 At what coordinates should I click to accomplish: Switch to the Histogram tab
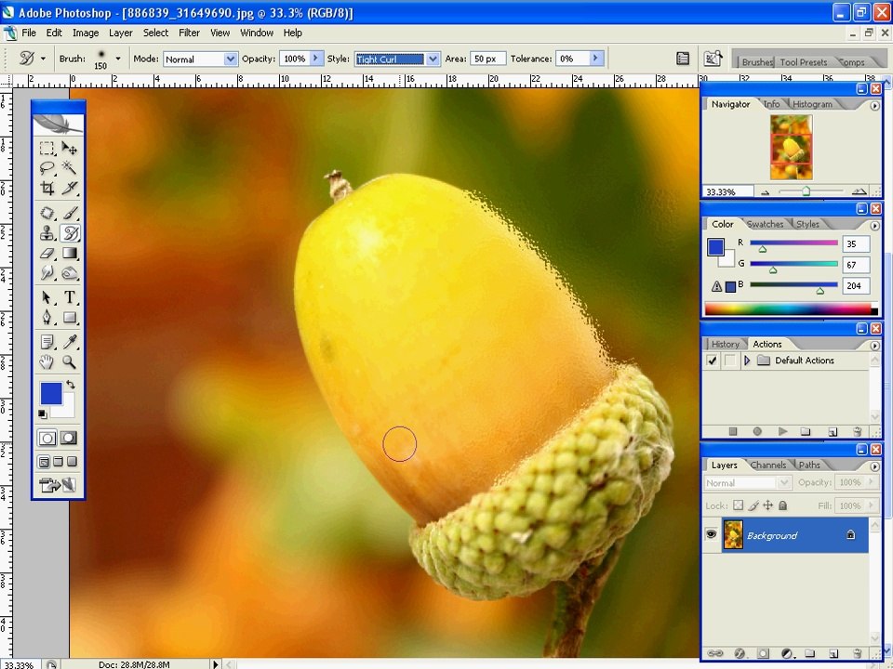point(812,104)
